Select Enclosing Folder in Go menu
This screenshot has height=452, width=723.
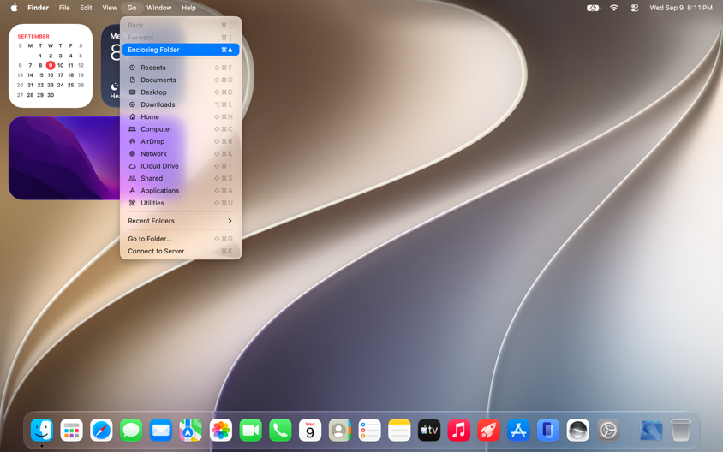click(x=181, y=50)
